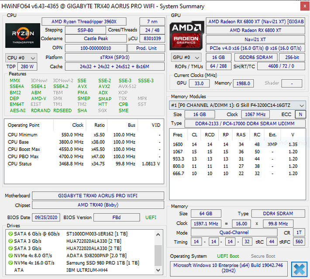Click status icon of Samsung SSD 980 PRO
The image size is (310, 279).
click(10, 263)
